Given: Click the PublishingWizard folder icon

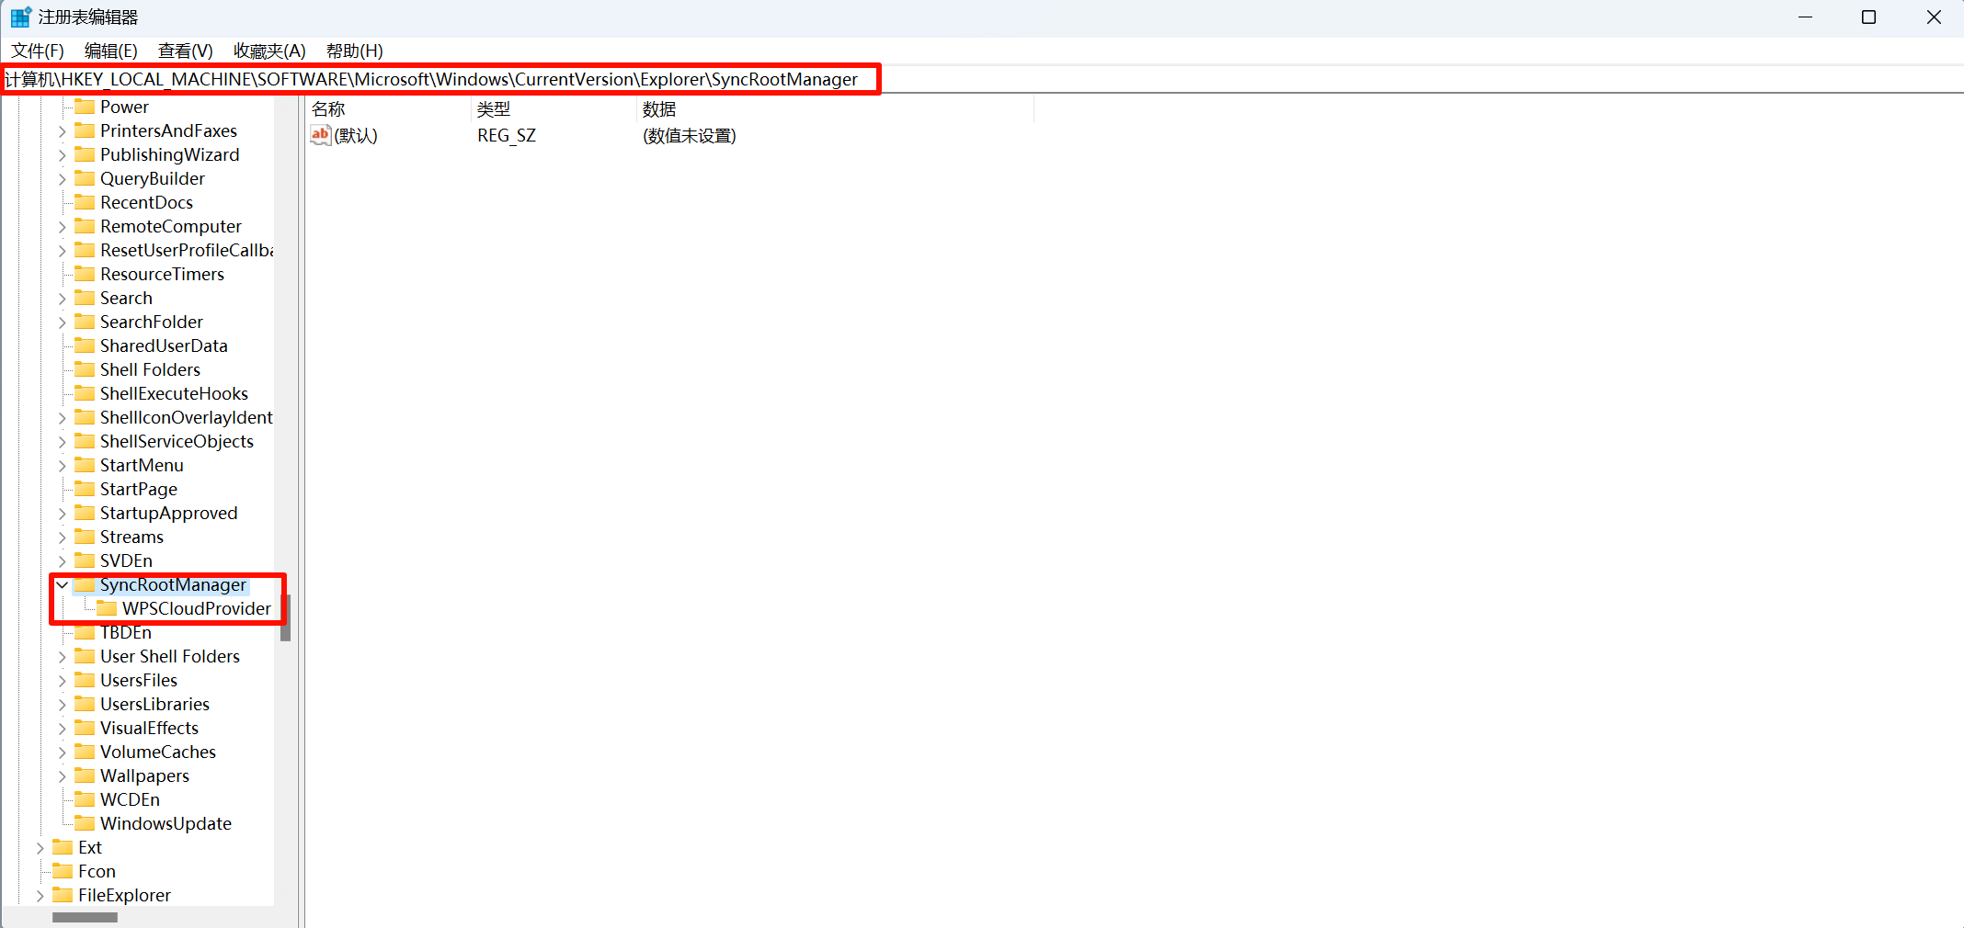Looking at the screenshot, I should point(85,154).
